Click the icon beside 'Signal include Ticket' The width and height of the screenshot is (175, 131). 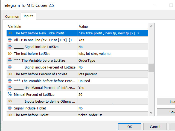[10, 108]
